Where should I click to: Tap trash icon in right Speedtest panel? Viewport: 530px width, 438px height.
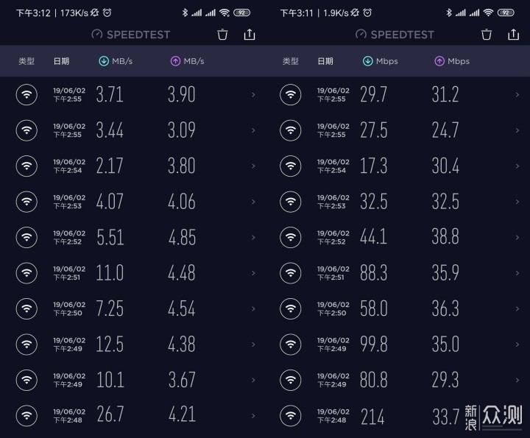click(x=487, y=34)
